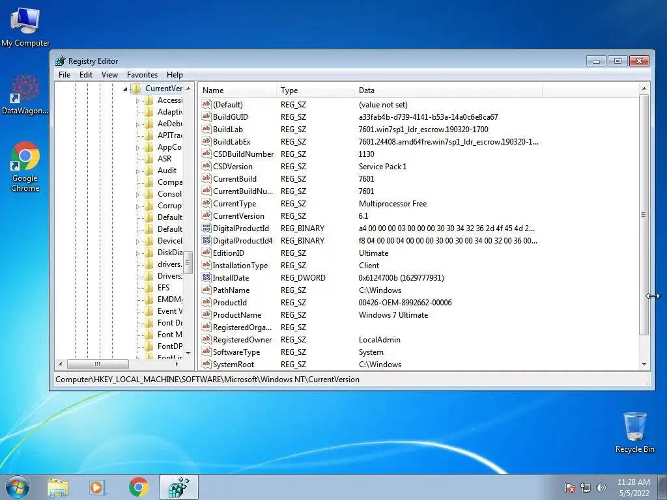This screenshot has height=500, width=667.
Task: Expand the DiskDiagnostics key arrow
Action: tap(137, 253)
